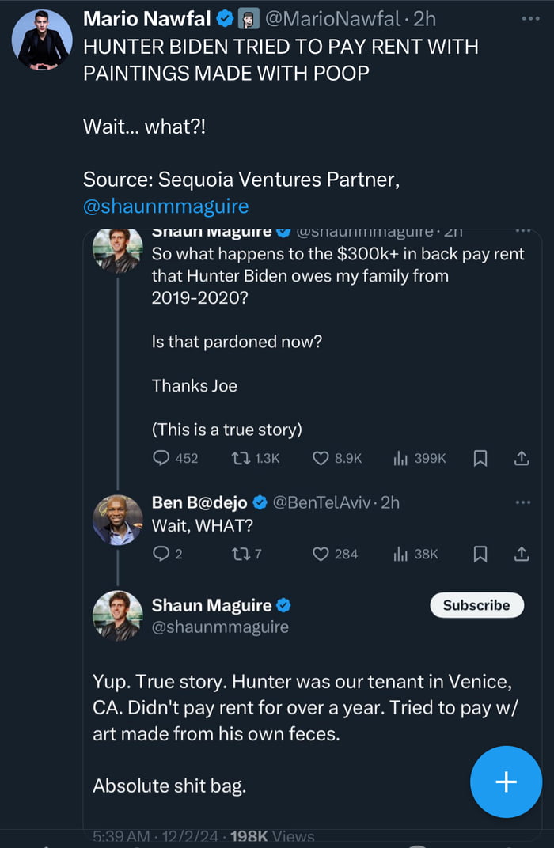Like Ben B@dejo's "Wait, WHAT?" tweet

click(x=321, y=554)
